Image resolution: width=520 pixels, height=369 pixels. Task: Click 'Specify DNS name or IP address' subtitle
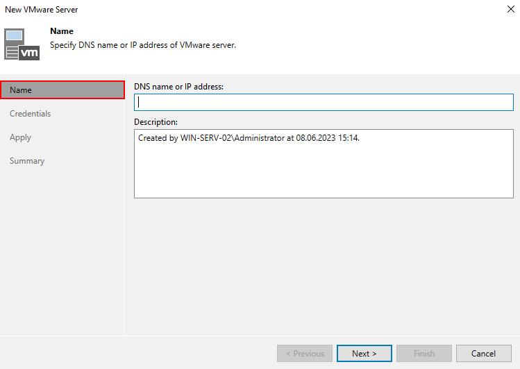pyautogui.click(x=143, y=45)
